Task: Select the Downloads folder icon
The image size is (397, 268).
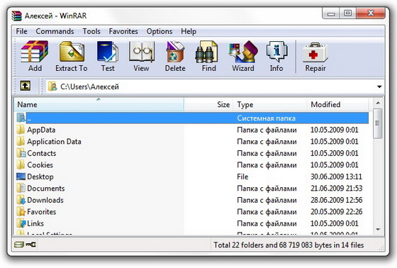Action: [x=21, y=200]
